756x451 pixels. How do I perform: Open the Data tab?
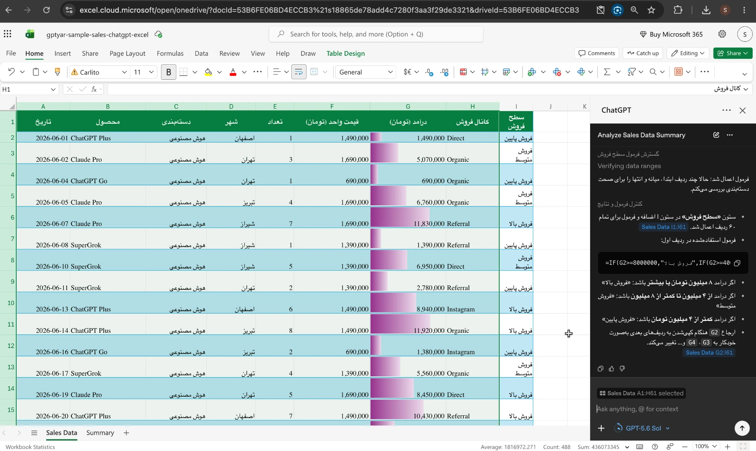pos(201,53)
